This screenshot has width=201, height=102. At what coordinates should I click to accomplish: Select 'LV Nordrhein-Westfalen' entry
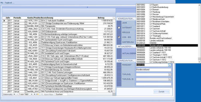pyautogui.click(x=167, y=21)
